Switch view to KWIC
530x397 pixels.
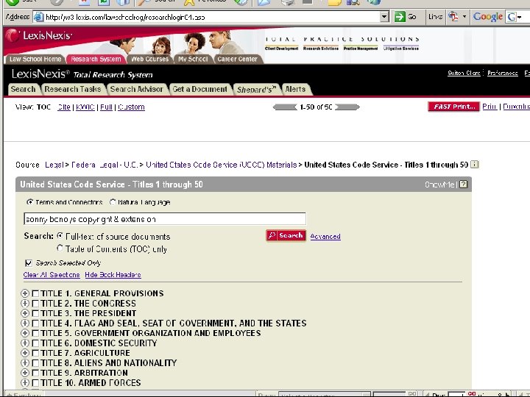85,107
